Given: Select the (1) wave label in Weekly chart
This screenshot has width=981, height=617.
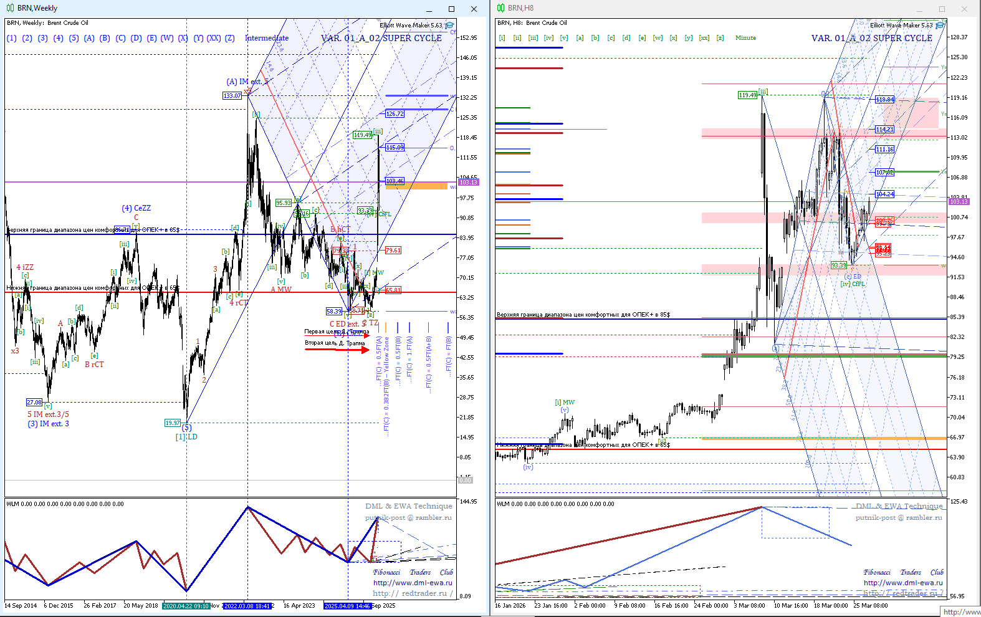Looking at the screenshot, I should pos(12,38).
